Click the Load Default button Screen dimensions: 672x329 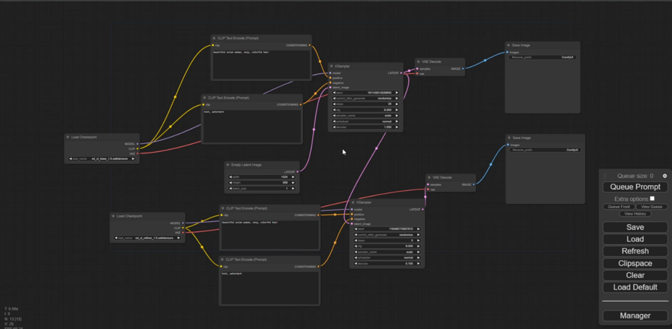pos(635,287)
